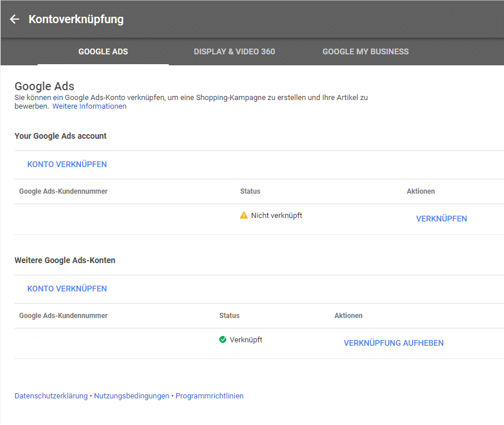Open the Display & Video 360 tab

[x=234, y=51]
